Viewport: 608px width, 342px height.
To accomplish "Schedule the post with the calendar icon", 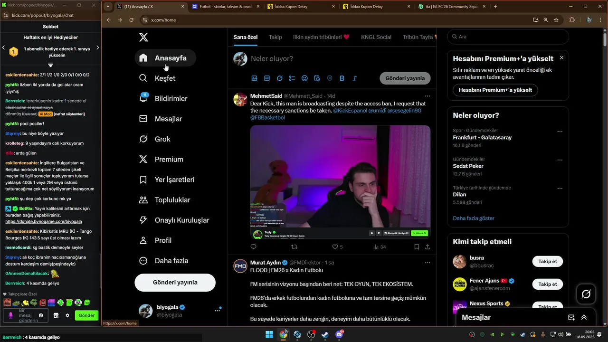I will (x=317, y=78).
